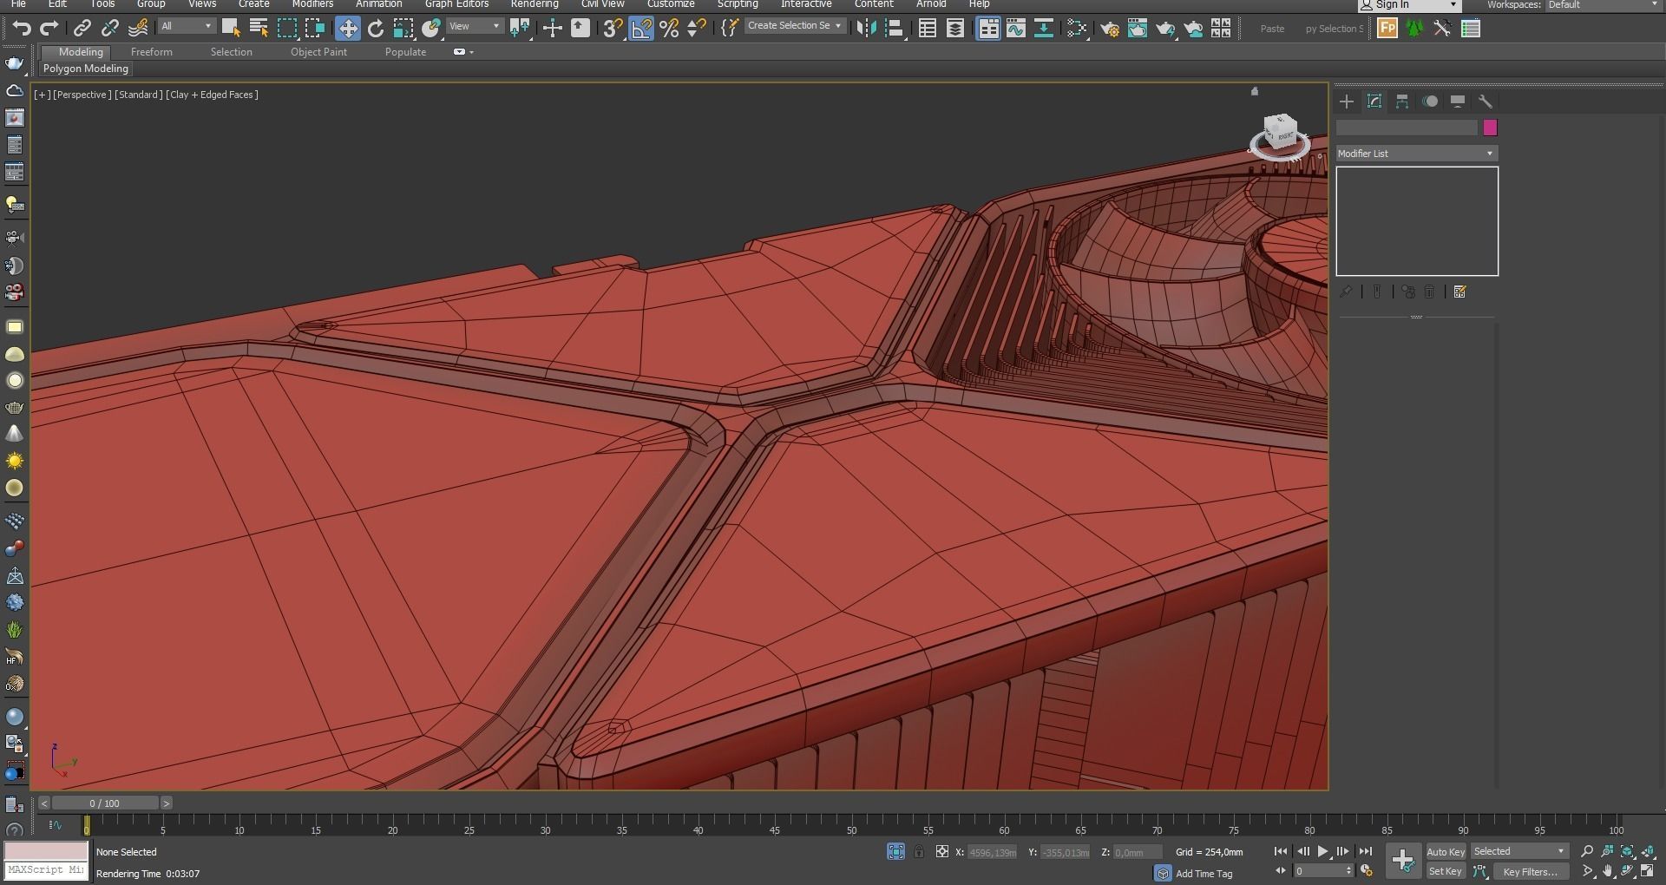Activate the Select and Move tool

click(347, 28)
